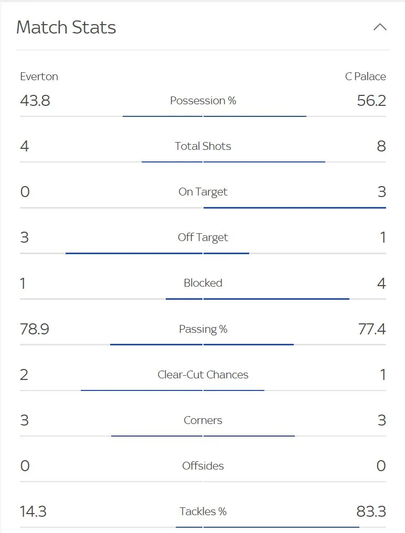Click the Corners stat label
The image size is (405, 533).
click(203, 420)
